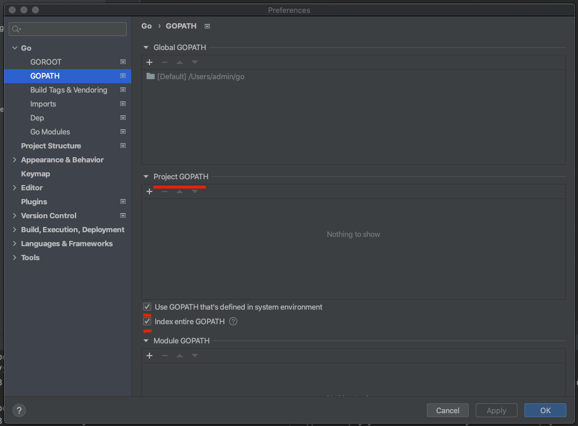The width and height of the screenshot is (578, 426).
Task: Add a new Module GOPATH entry
Action: click(x=149, y=356)
